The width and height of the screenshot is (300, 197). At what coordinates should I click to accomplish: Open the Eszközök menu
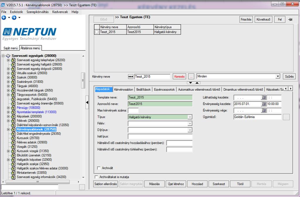[16, 12]
